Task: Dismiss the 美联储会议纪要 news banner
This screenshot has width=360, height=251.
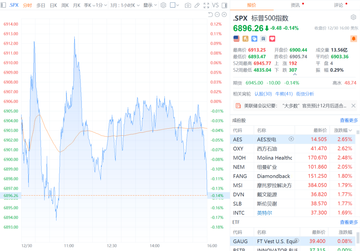Action: coord(353,106)
